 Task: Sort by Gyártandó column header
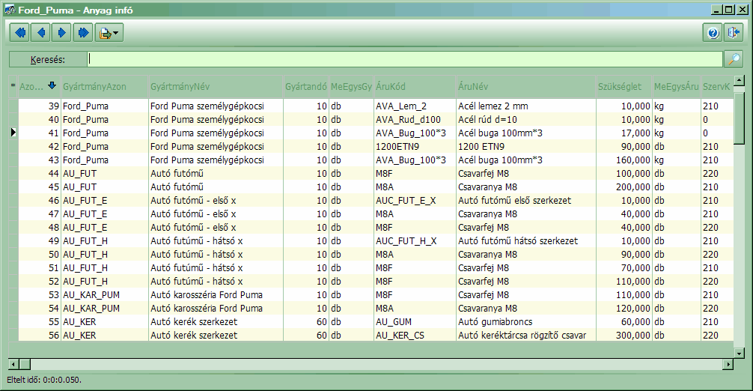pyautogui.click(x=306, y=86)
